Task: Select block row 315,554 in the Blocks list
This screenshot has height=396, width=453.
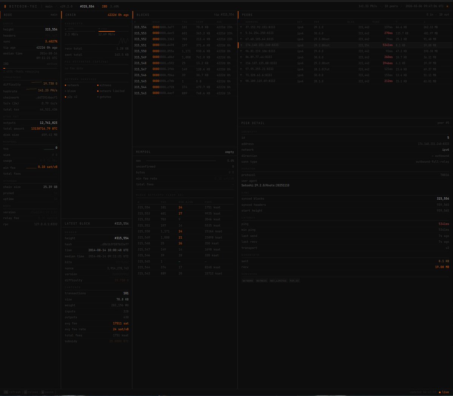Action: tap(185, 27)
